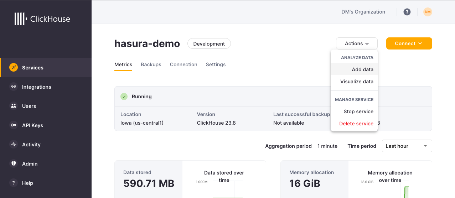Viewport: 455px width, 198px height.
Task: Click the 16 GiB memory allocation value
Action: tap(305, 183)
